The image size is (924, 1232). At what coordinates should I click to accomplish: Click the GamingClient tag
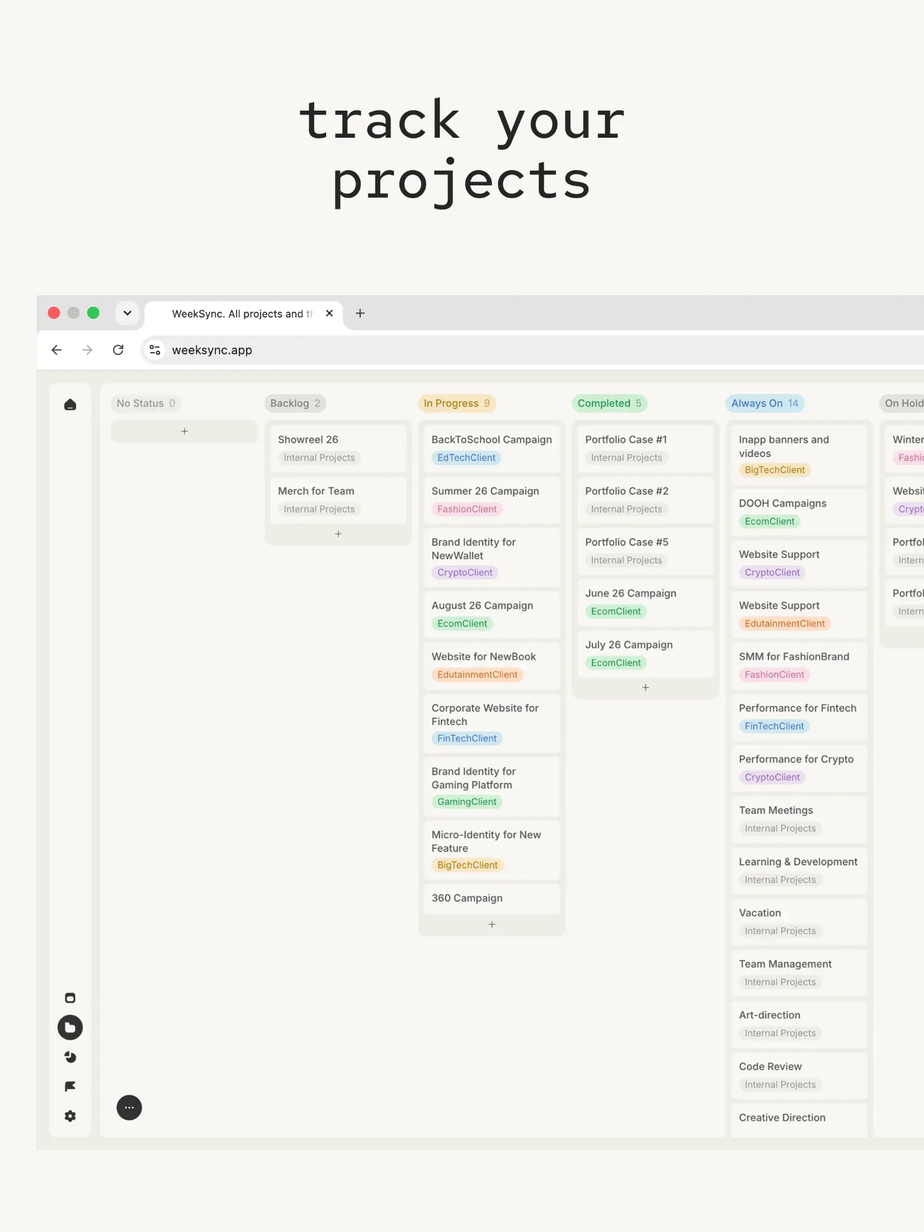coord(467,802)
